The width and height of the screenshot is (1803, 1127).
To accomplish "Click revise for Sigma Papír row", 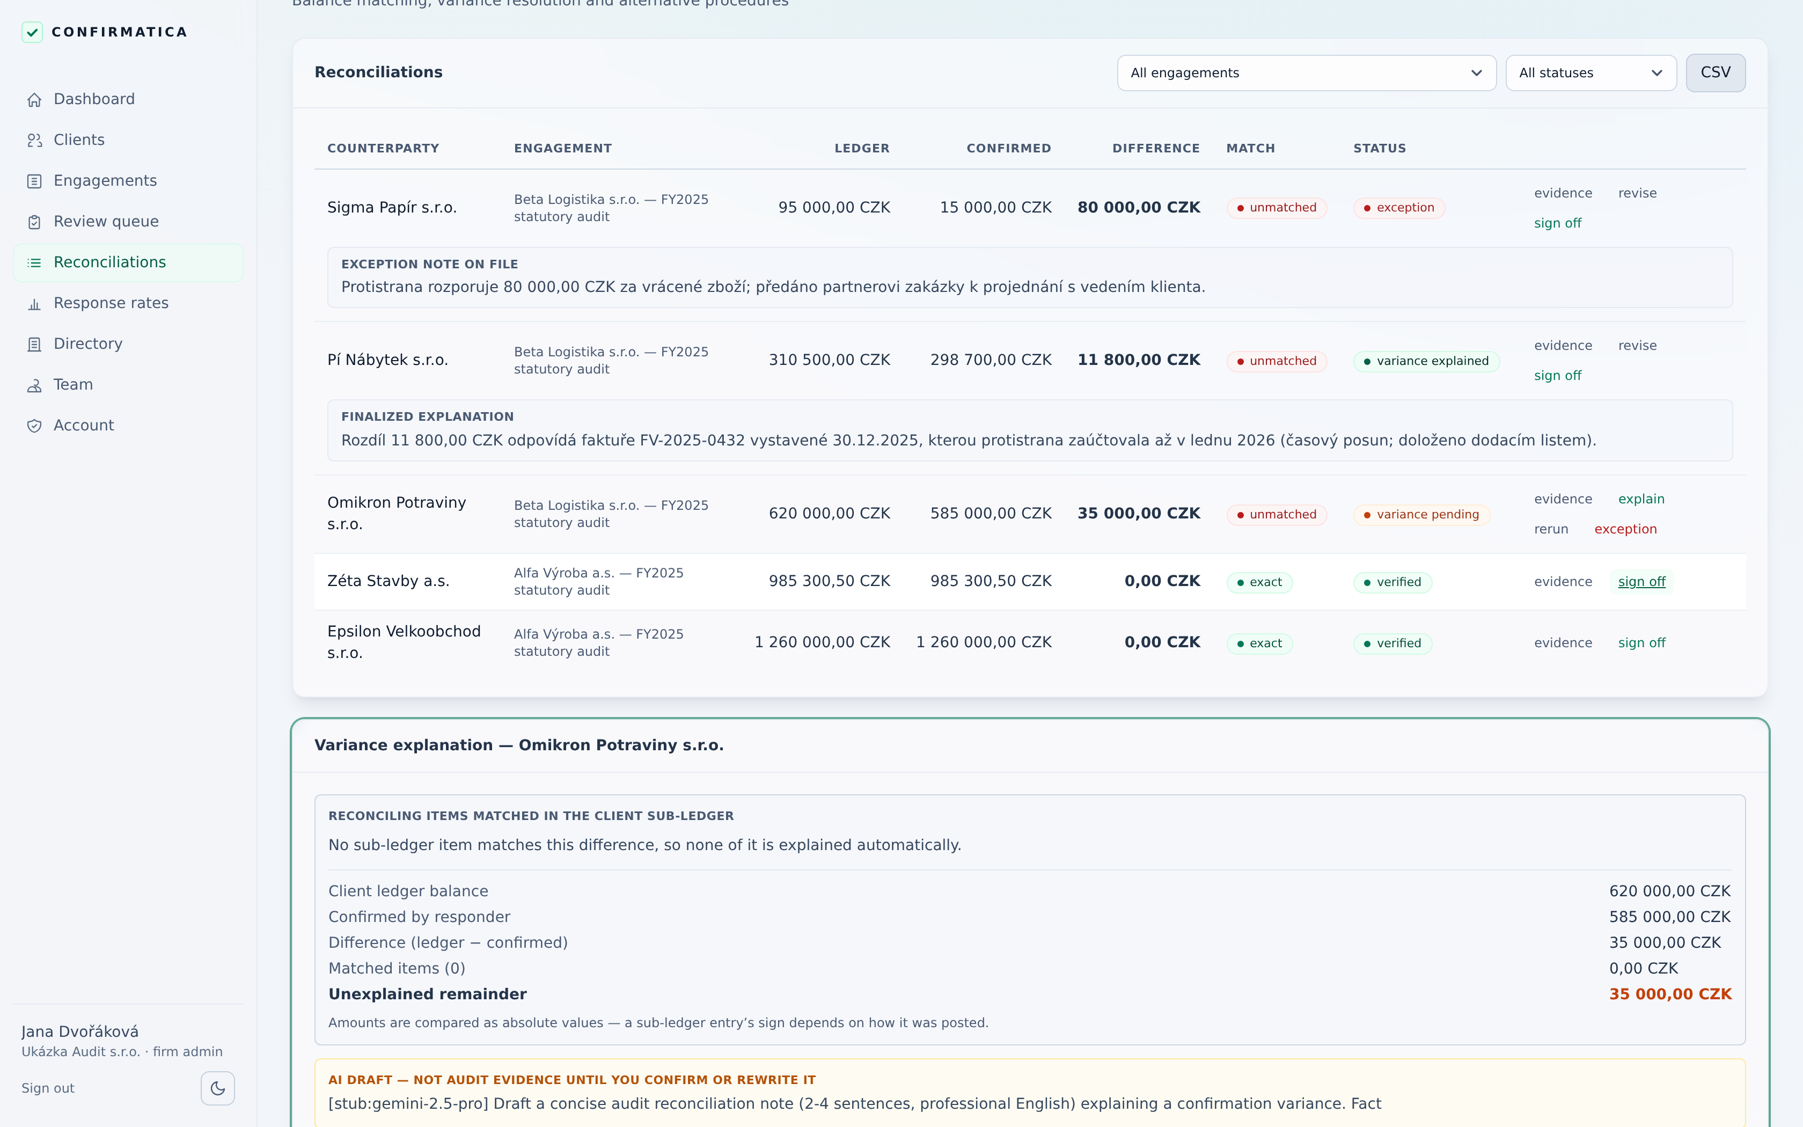I will [1638, 193].
